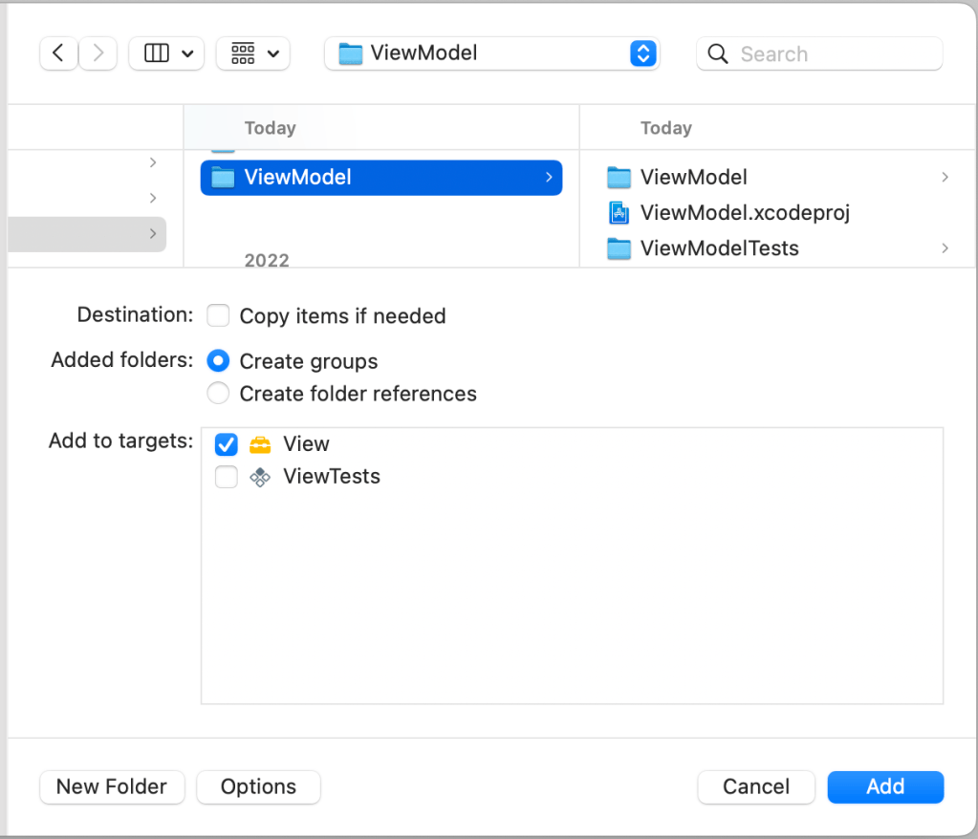Open the item grouping options menu
Viewport: 978px width, 839px height.
253,54
